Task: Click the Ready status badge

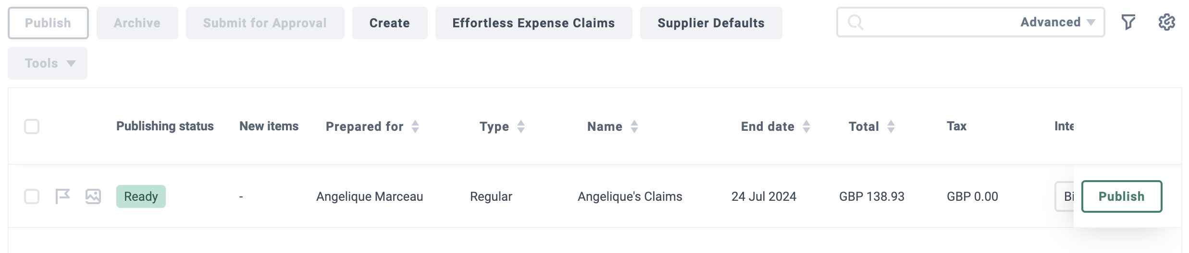Action: pos(141,196)
